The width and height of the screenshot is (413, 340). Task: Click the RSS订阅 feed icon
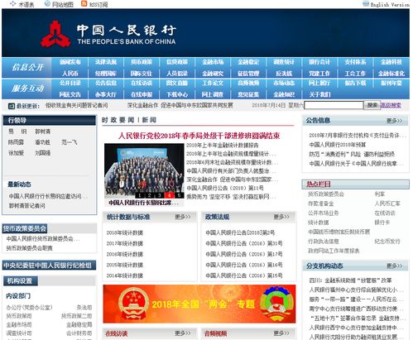click(x=84, y=3)
